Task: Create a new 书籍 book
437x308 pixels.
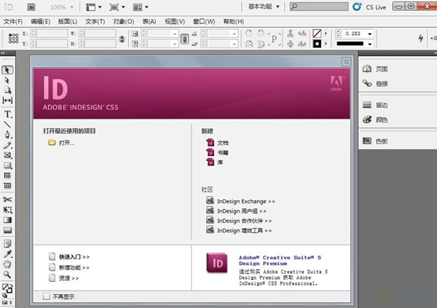Action: coord(217,152)
